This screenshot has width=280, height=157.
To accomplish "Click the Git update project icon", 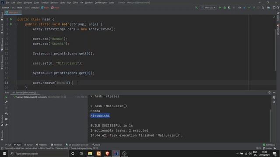I will [245, 8].
